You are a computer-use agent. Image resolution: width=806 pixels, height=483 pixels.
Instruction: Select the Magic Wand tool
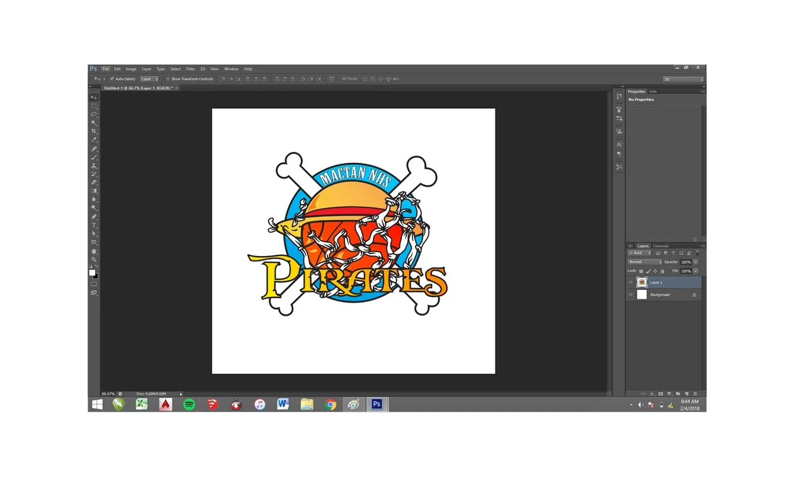[x=94, y=123]
